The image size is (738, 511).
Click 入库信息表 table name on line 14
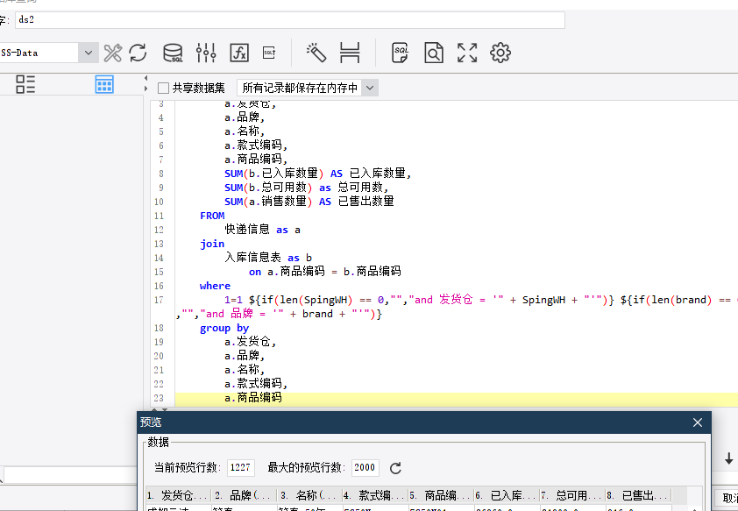click(252, 258)
